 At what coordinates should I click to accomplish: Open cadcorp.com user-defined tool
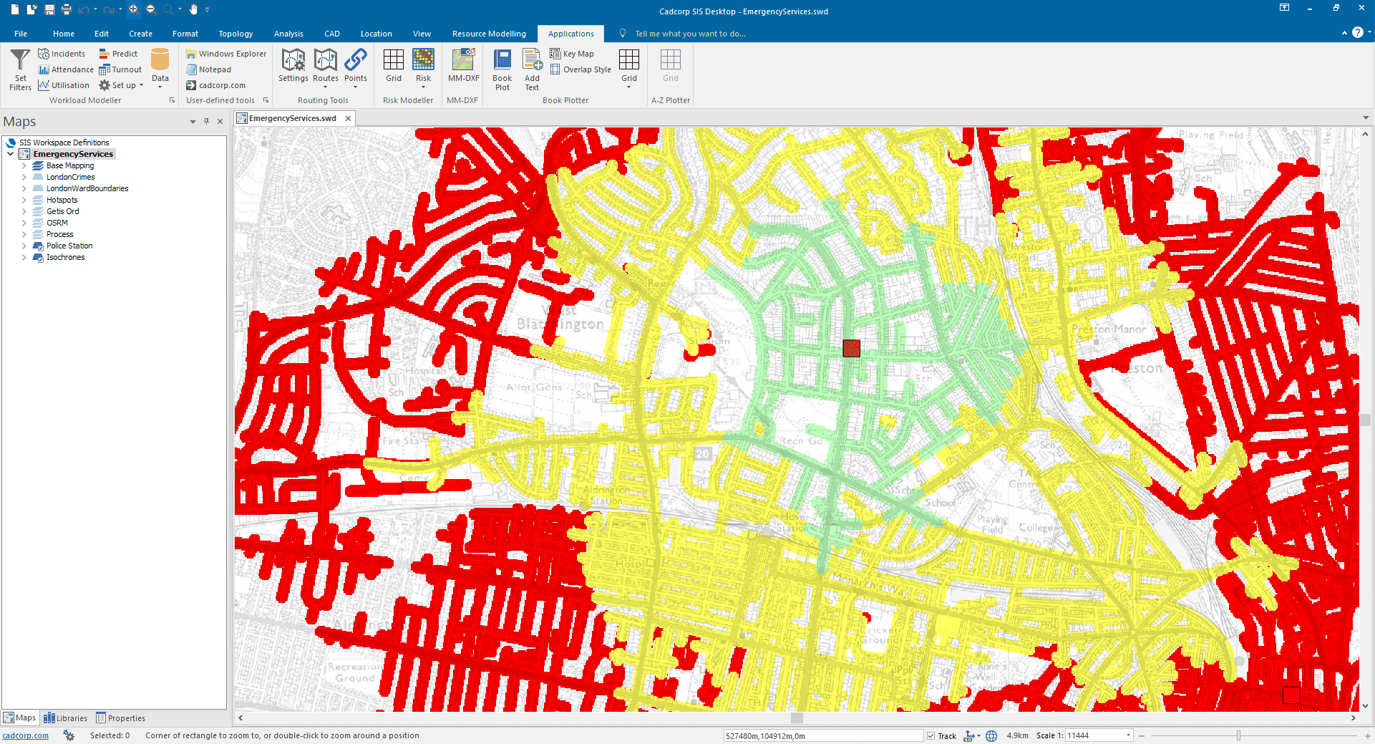(215, 85)
